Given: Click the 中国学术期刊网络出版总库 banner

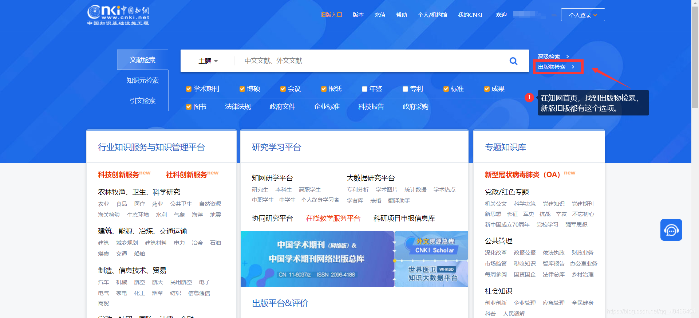Looking at the screenshot, I should tap(317, 259).
